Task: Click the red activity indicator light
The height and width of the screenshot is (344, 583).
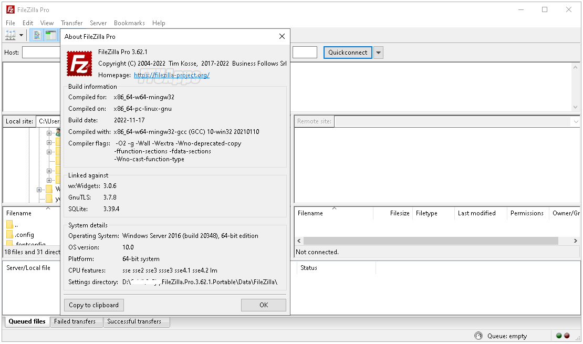Action: click(x=567, y=336)
